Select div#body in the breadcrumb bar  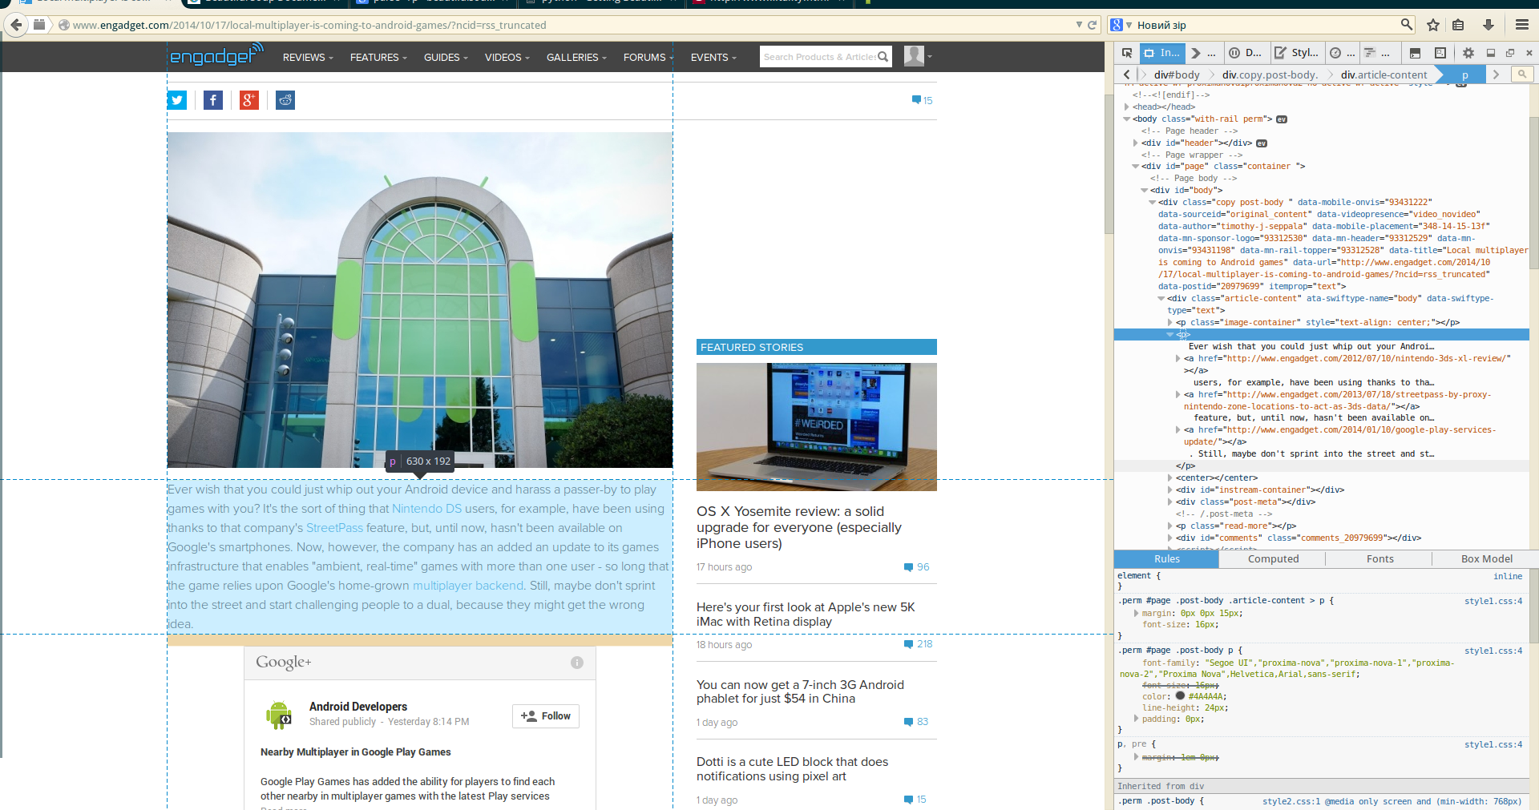1177,75
